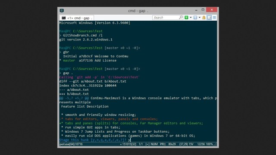Close the ConEmu window

(212, 9)
